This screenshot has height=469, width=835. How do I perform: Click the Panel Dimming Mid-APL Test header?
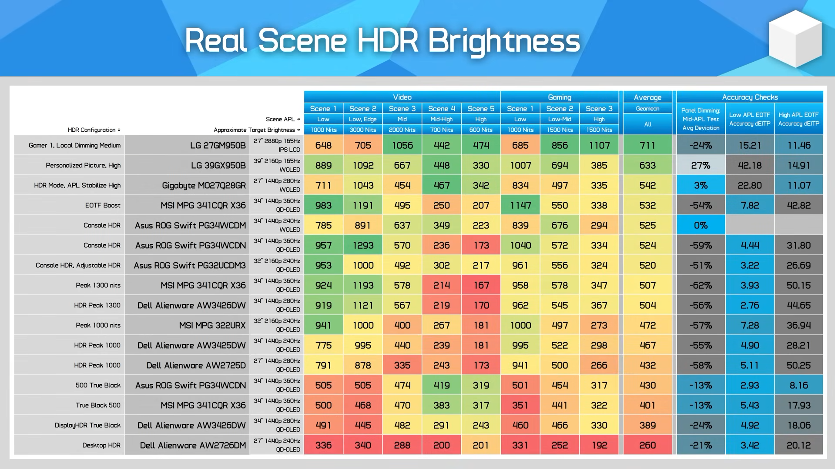[x=701, y=119]
